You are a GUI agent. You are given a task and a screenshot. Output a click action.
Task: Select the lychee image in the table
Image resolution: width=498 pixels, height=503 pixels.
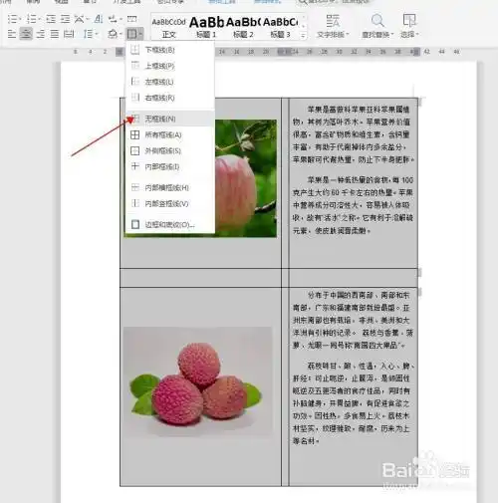click(198, 381)
